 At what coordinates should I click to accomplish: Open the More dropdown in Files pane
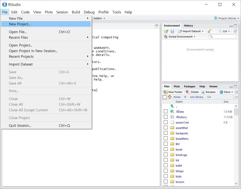tap(226, 92)
